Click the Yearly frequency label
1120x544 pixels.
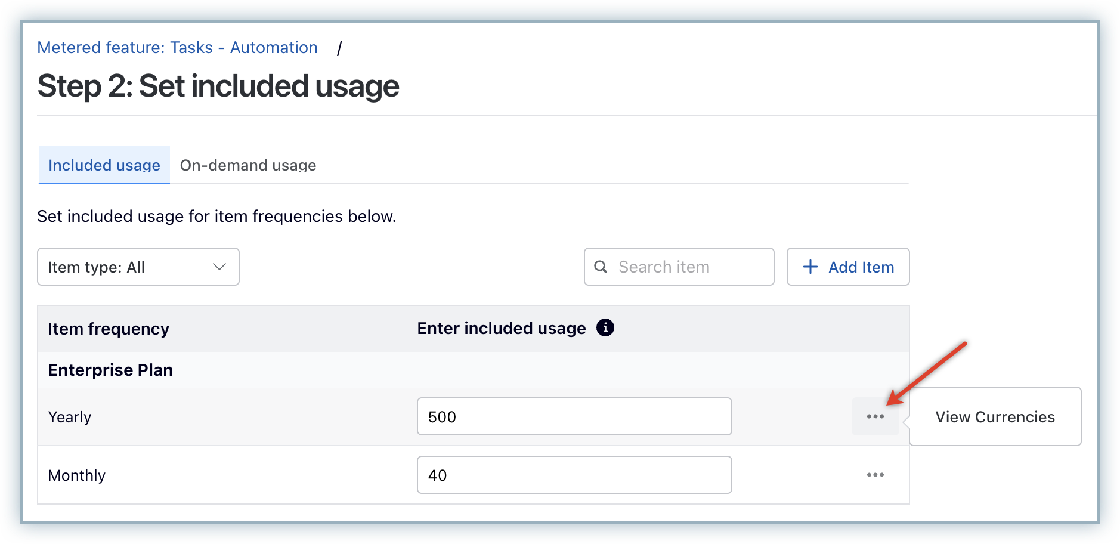coord(70,417)
